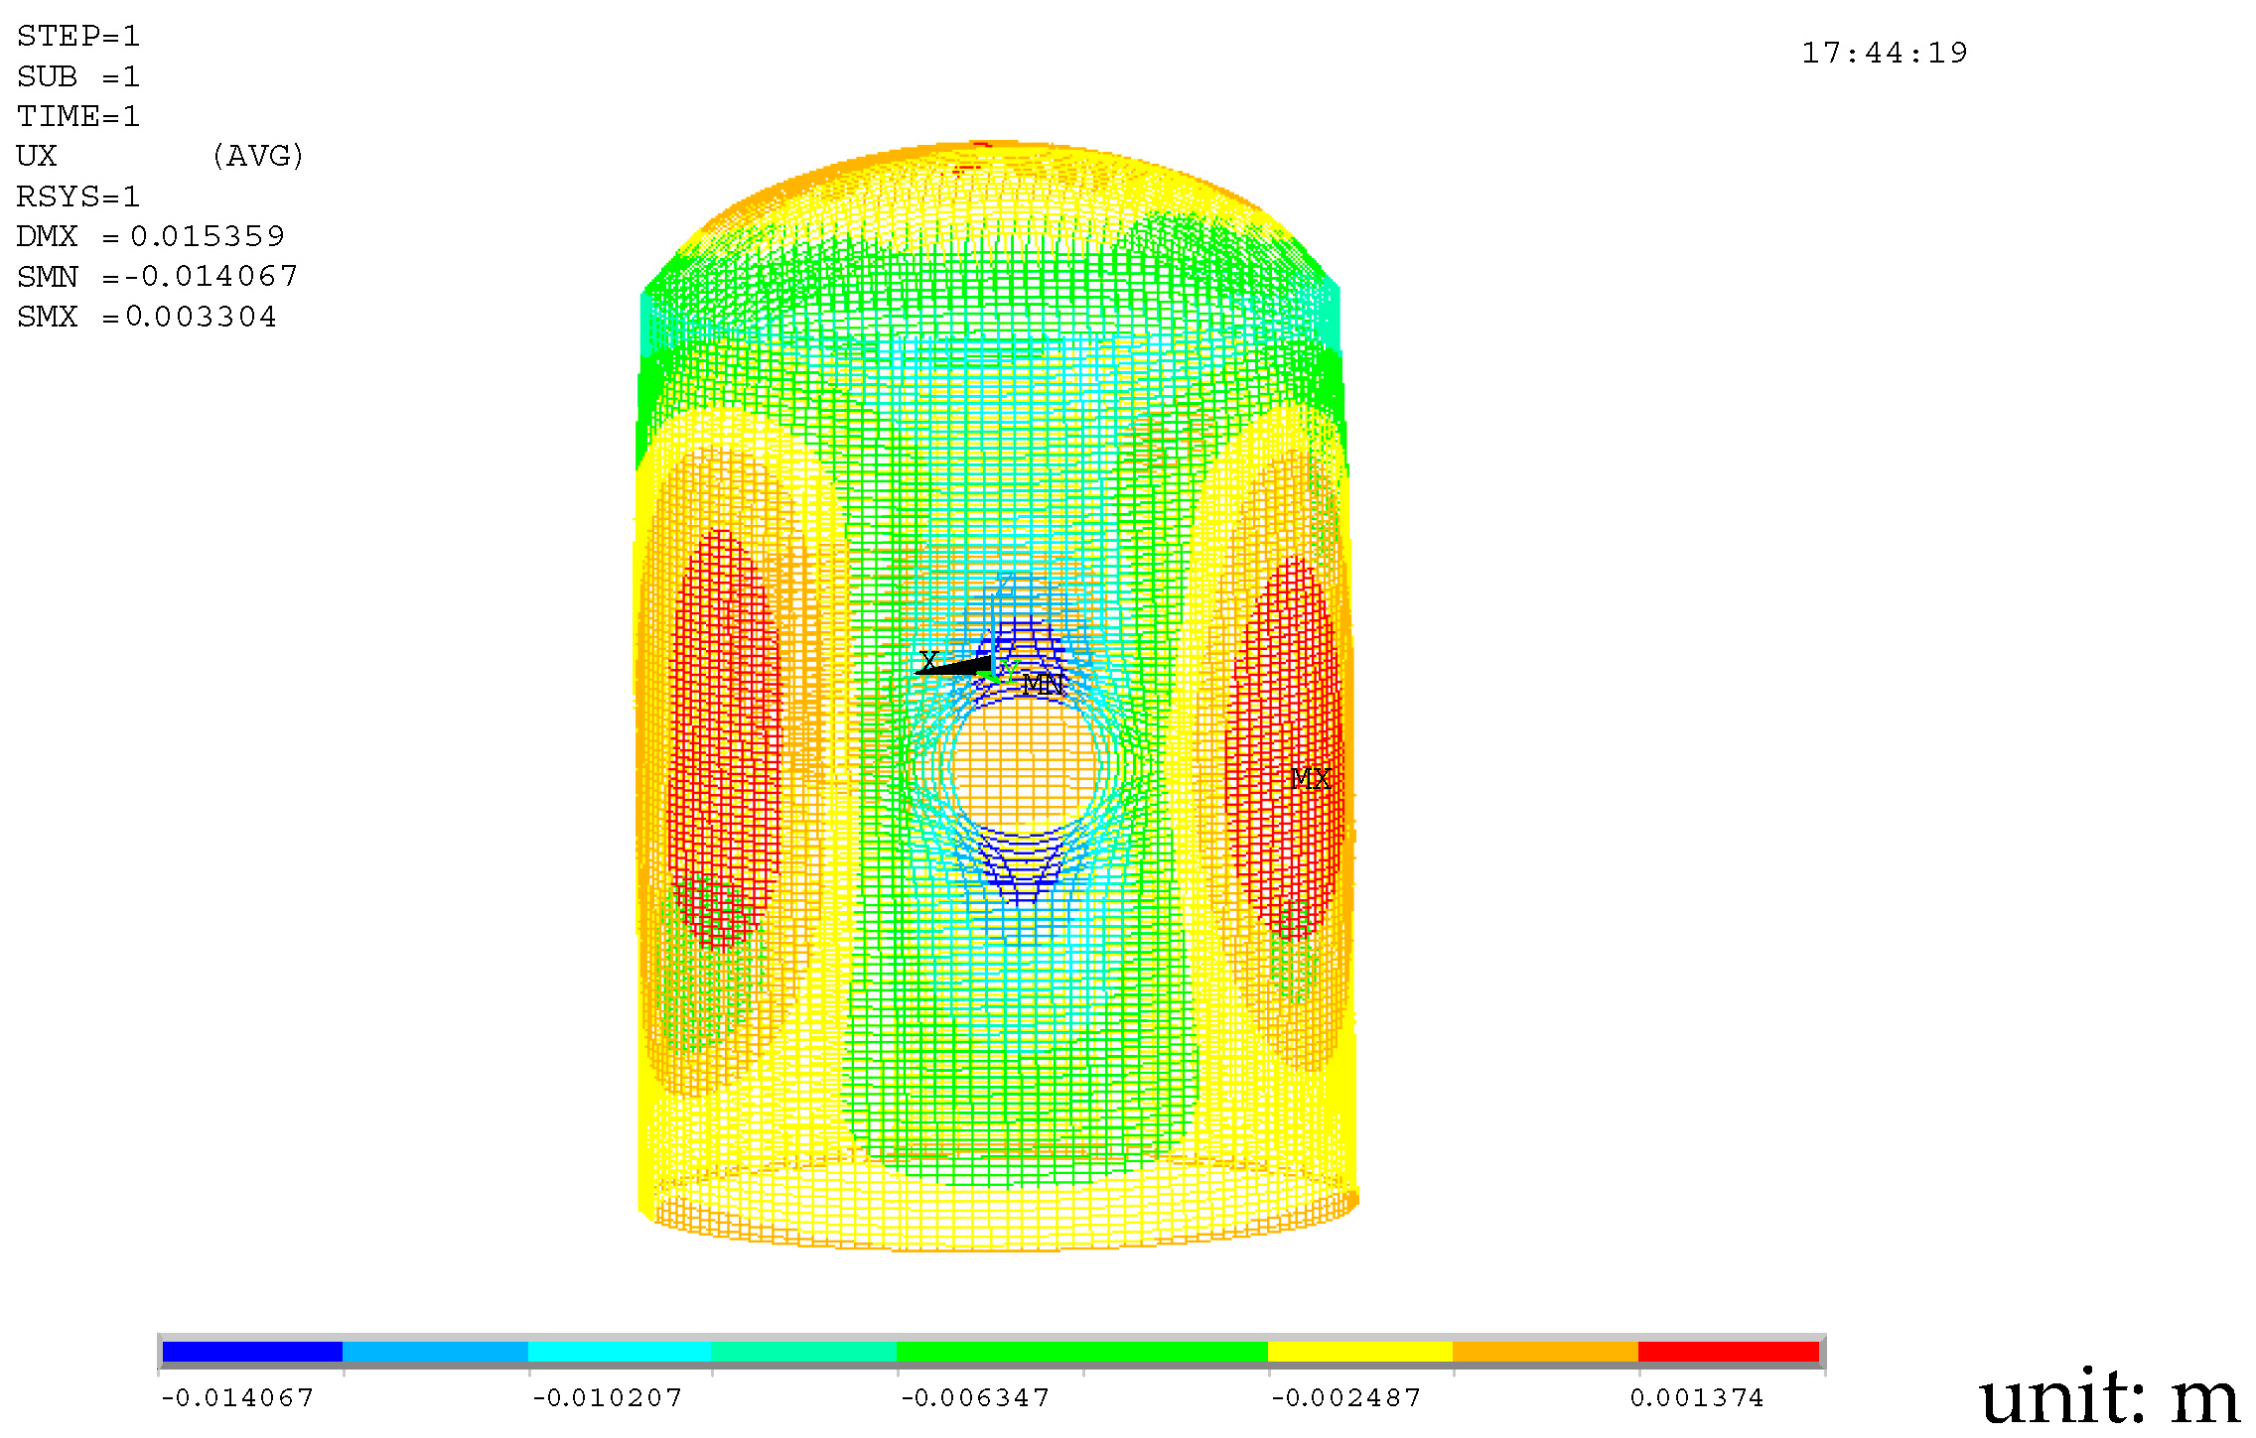The image size is (2256, 1438).
Task: Click the red legend color band
Action: click(1728, 1352)
